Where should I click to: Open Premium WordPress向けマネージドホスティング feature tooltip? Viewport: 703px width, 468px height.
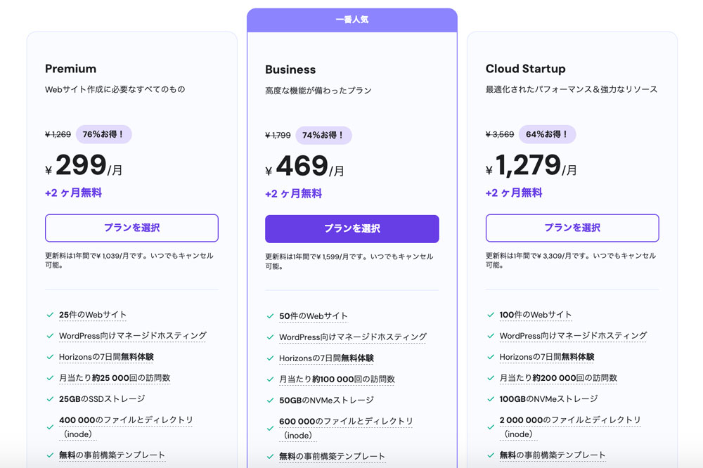(x=132, y=336)
